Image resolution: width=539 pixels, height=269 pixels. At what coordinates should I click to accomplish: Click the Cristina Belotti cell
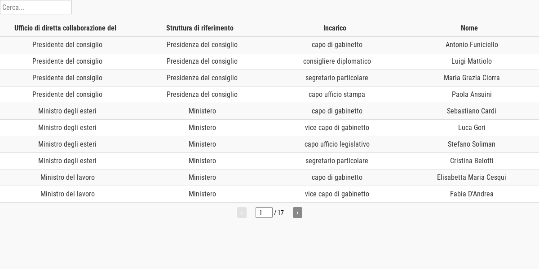[472, 161]
